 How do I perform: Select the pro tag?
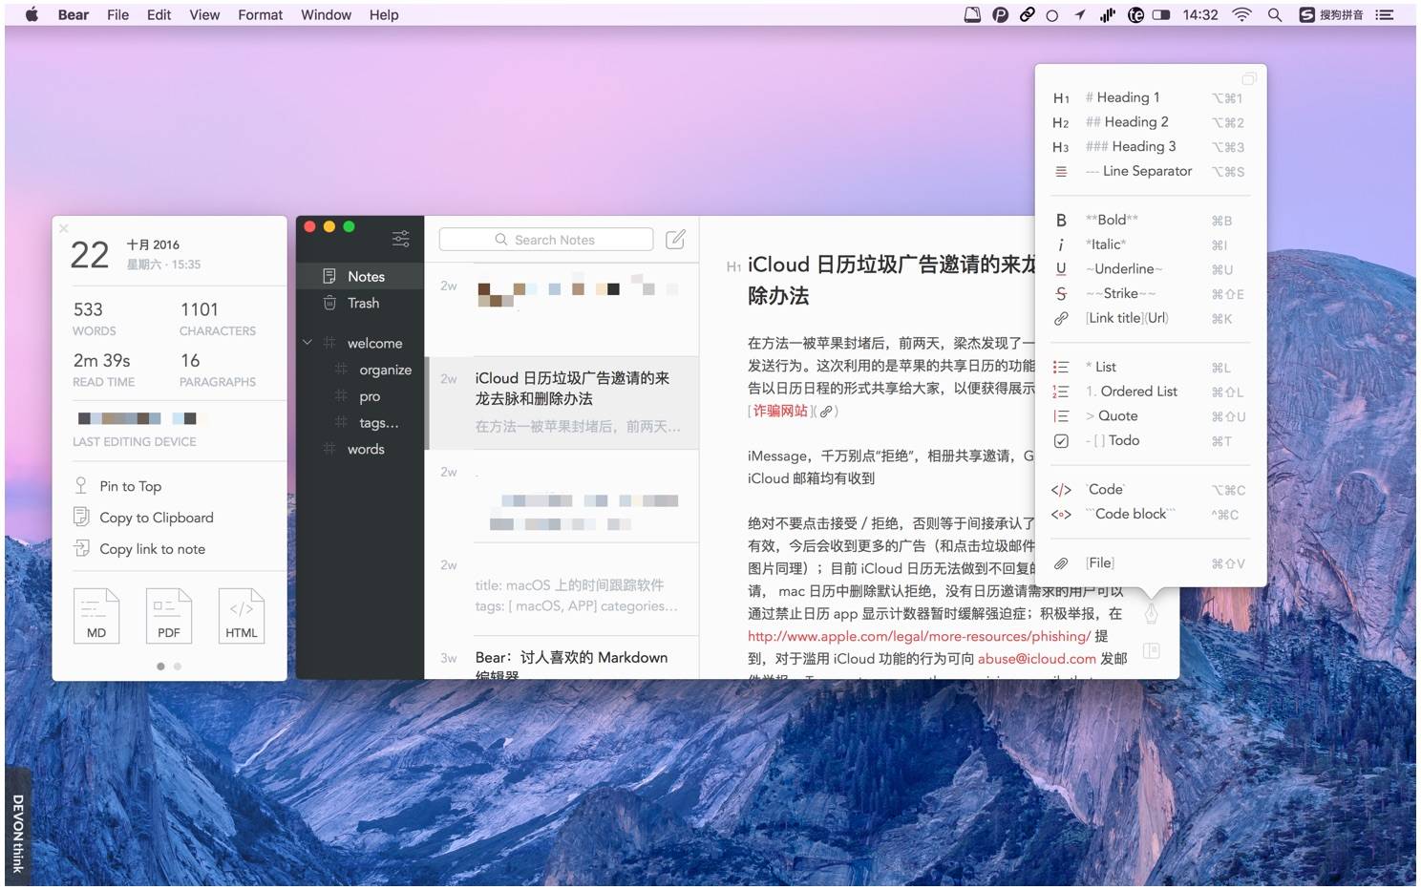[370, 396]
